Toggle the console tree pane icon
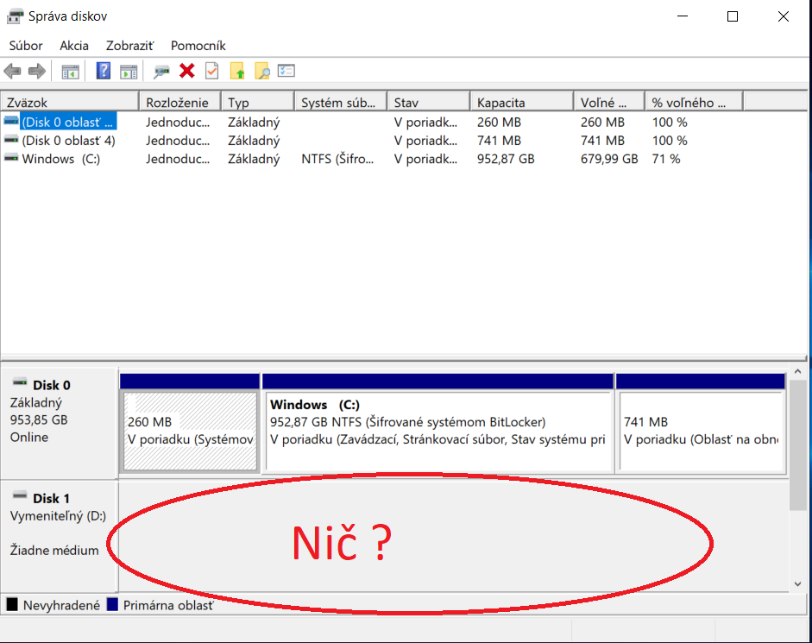 [x=70, y=72]
